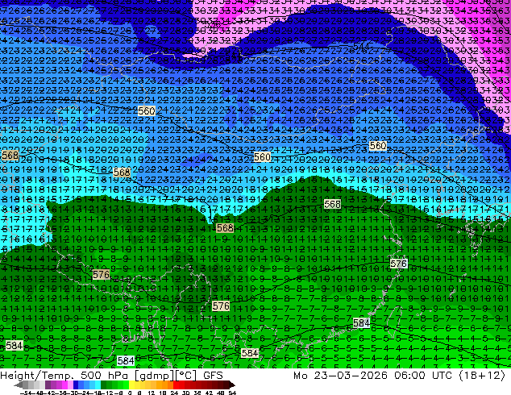This screenshot has width=511, height=395.
Task: Click the "-18" legend tick label
Action: pyautogui.click(x=97, y=393)
